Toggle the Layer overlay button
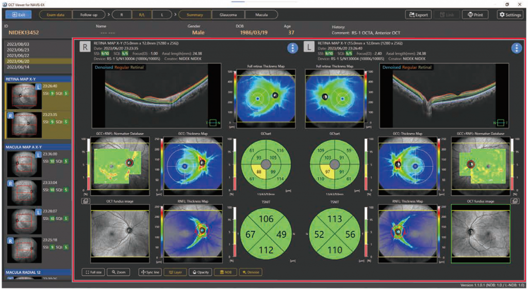The height and width of the screenshot is (290, 528). click(x=175, y=272)
